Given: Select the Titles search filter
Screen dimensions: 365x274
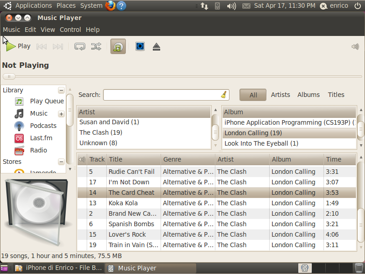Looking at the screenshot, I should click(x=336, y=95).
